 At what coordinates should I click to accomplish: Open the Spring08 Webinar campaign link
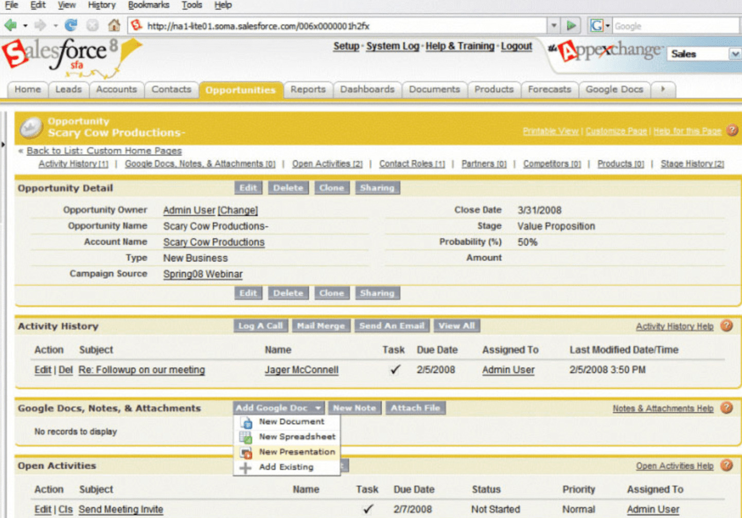(x=203, y=274)
